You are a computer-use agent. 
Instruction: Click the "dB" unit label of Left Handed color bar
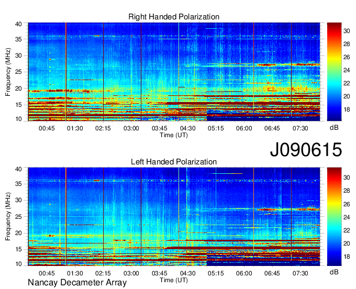click(334, 272)
